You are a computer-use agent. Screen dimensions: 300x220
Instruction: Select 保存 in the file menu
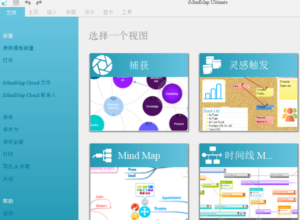8,117
